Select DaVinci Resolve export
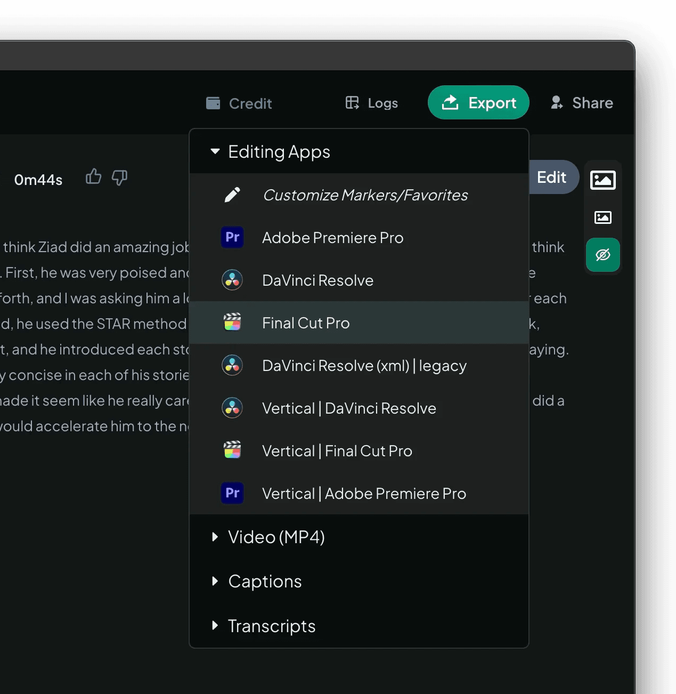The height and width of the screenshot is (694, 676). [x=359, y=280]
